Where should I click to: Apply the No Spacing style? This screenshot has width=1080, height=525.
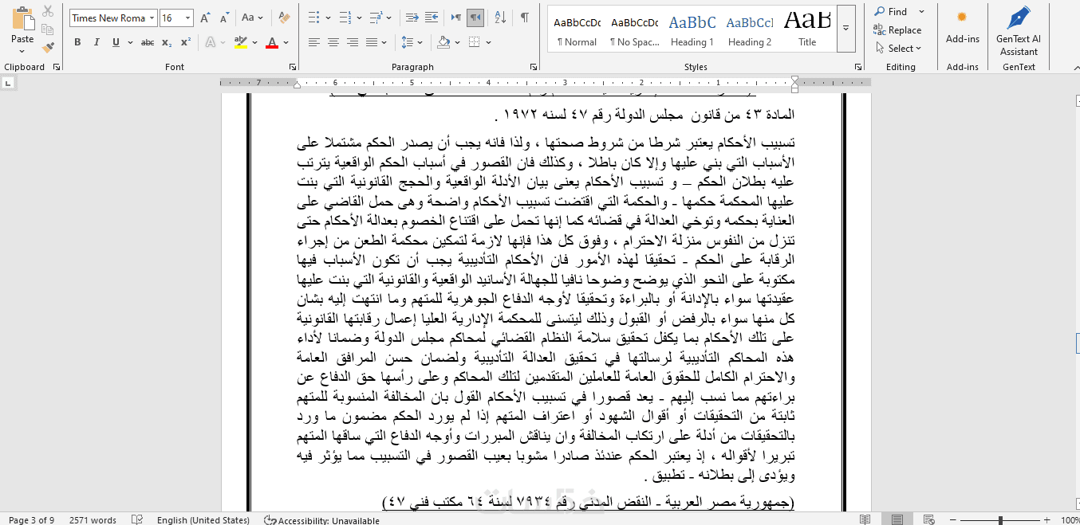(634, 29)
